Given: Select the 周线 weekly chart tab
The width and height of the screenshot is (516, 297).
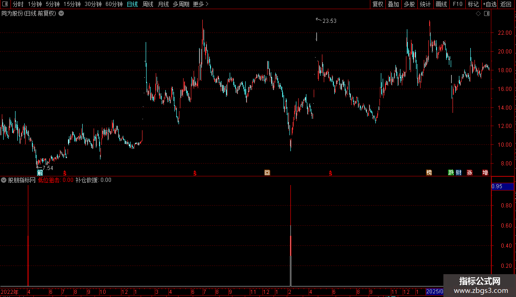Looking at the screenshot, I should [148, 4].
